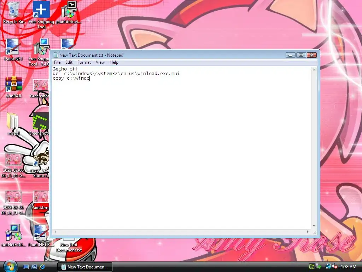Minimize the Notepad window
The height and width of the screenshot is (272, 362).
tap(291, 55)
